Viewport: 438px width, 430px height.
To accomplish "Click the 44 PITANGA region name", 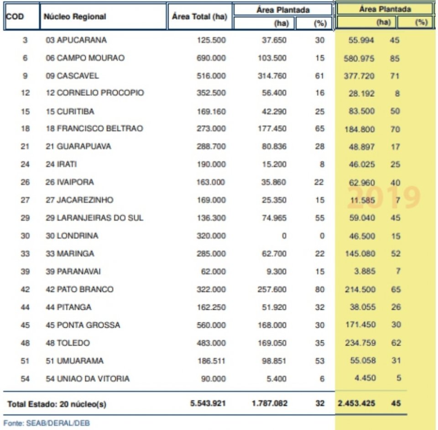I will (68, 307).
